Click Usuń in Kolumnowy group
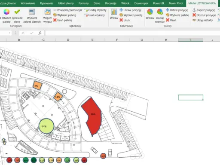The width and height of the screenshot is (220, 165). tap(125, 20)
